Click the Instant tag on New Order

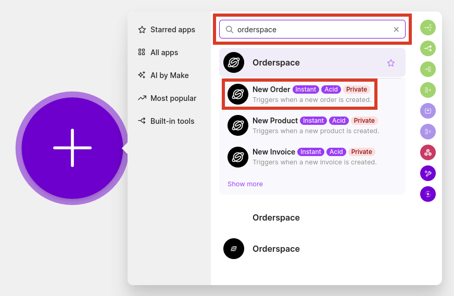click(306, 89)
